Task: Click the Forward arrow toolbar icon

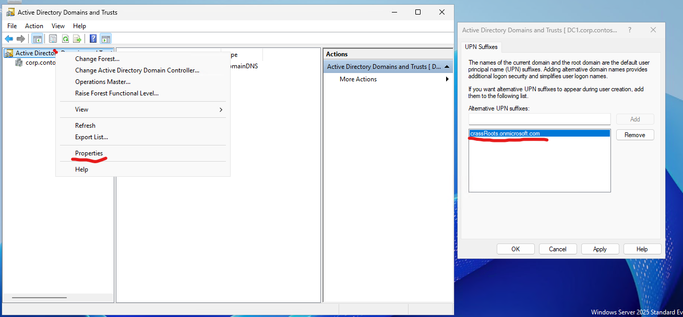Action: tap(21, 39)
